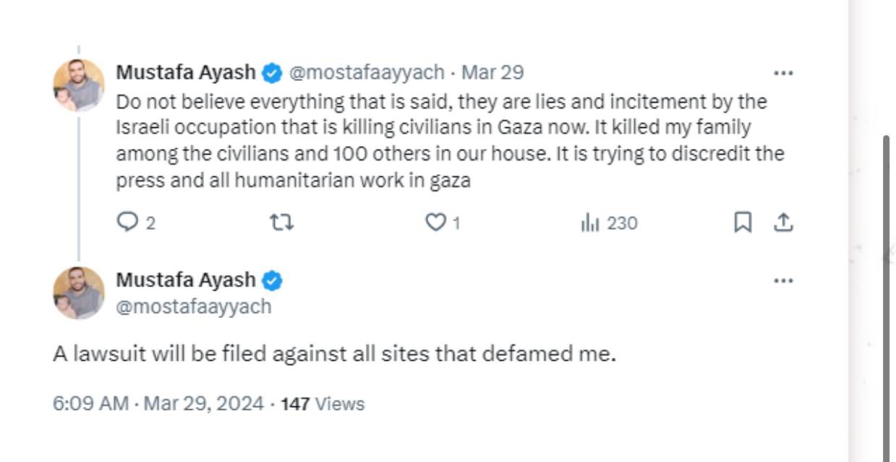Image resolution: width=896 pixels, height=462 pixels.
Task: Open the Mar 29 timestamp link
Action: tap(492, 73)
